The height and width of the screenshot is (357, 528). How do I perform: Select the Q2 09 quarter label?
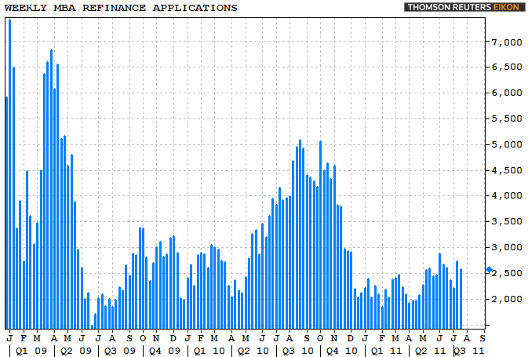click(x=71, y=349)
